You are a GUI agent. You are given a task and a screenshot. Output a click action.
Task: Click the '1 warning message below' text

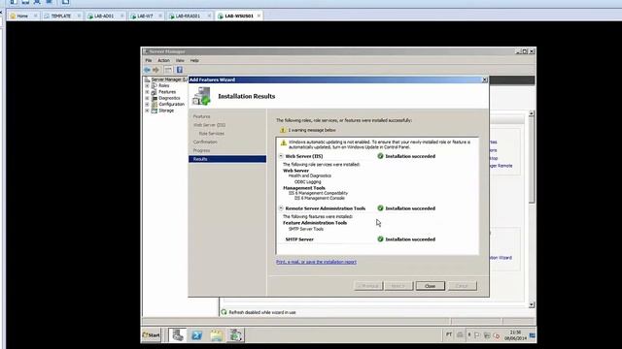312,130
